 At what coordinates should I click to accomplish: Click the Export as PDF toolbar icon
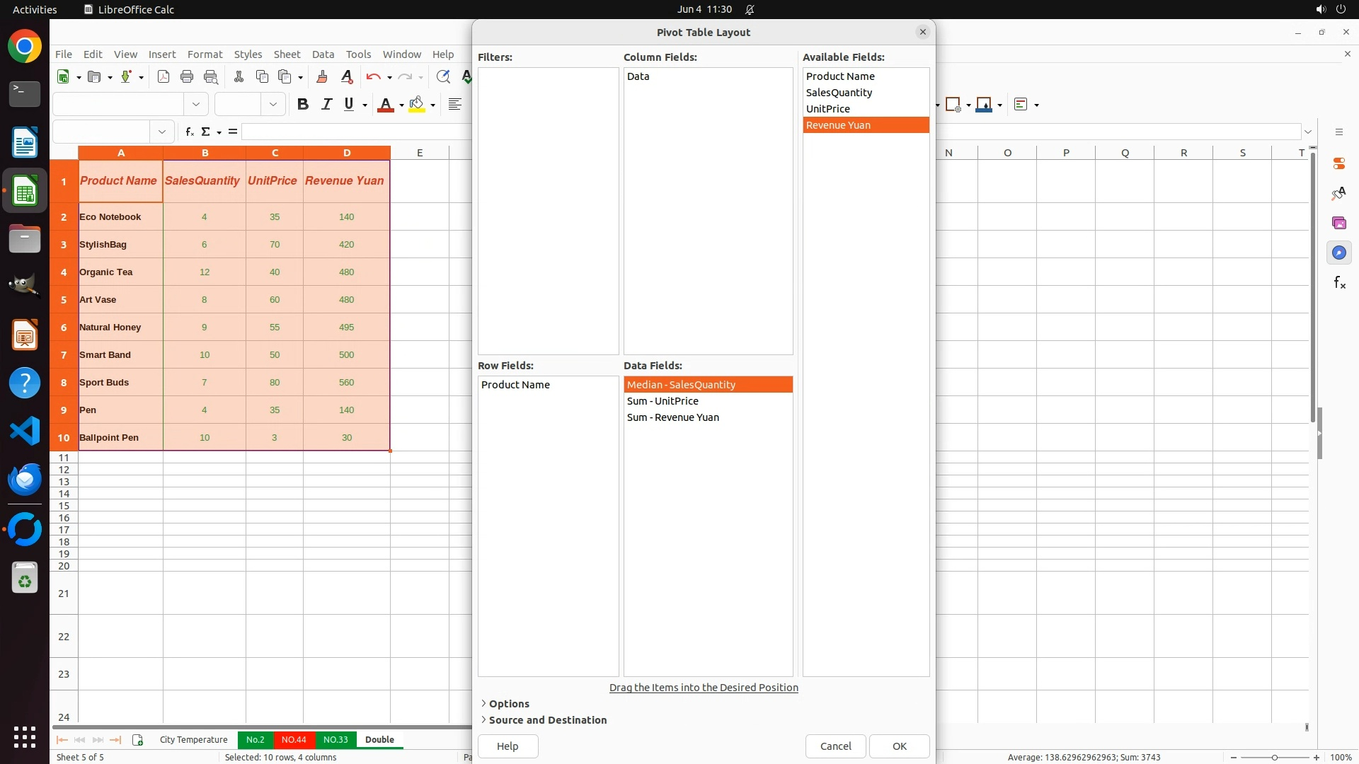(x=164, y=77)
